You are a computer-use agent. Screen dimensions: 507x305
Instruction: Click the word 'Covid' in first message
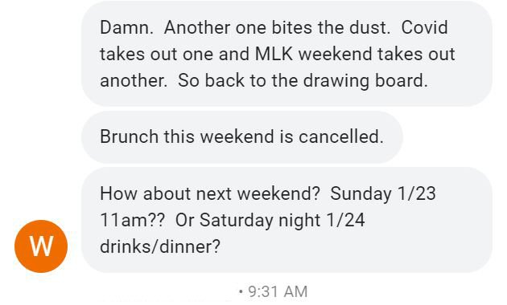(x=424, y=27)
